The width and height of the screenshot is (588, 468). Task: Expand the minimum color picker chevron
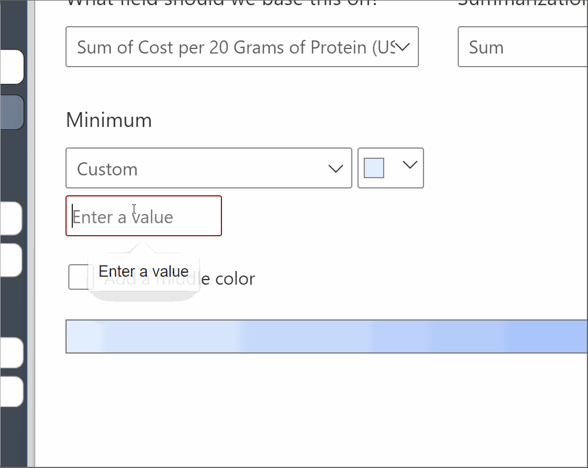[x=410, y=165]
